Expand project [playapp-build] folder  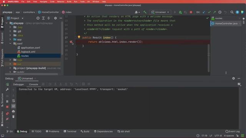coord(10,68)
